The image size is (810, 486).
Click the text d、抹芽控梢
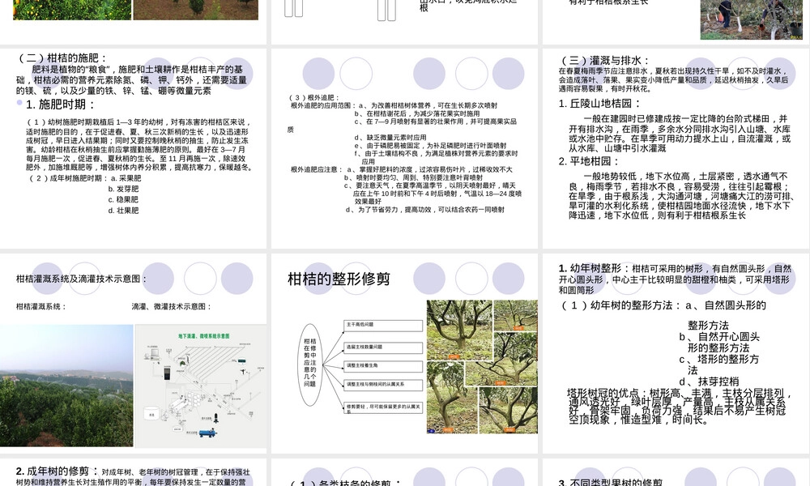click(x=710, y=382)
